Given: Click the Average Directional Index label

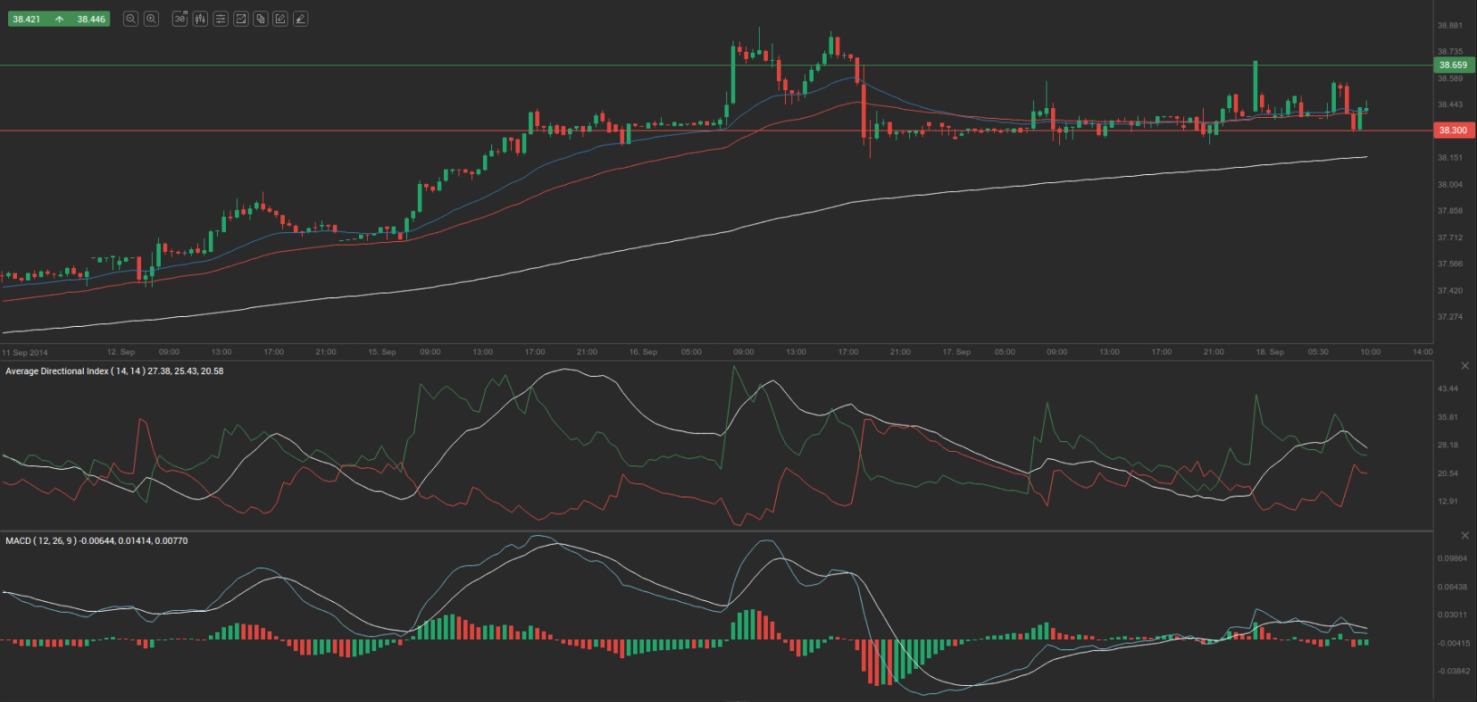Looking at the screenshot, I should (114, 372).
